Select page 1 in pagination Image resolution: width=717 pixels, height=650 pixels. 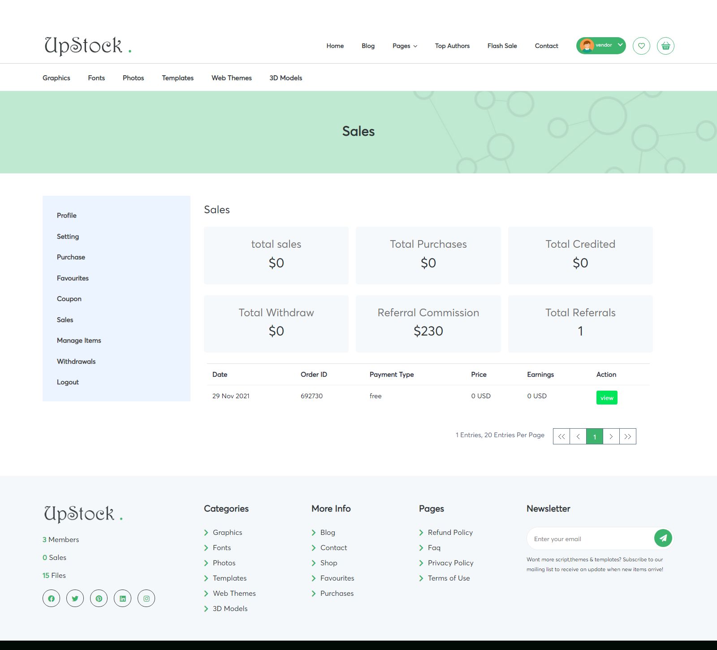click(x=595, y=436)
